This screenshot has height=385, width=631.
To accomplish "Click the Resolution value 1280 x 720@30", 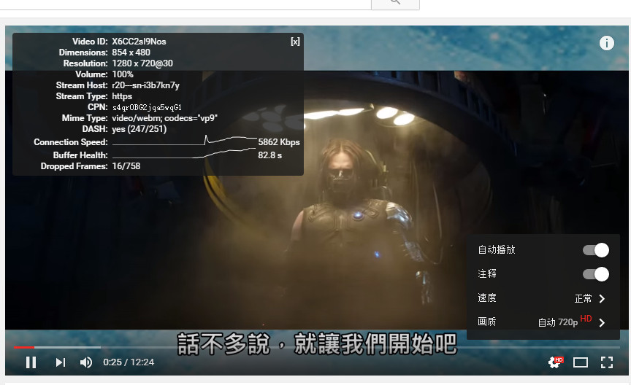I will pos(142,63).
